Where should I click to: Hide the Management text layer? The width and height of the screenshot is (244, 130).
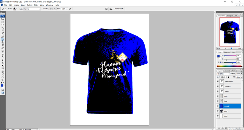[218, 81]
